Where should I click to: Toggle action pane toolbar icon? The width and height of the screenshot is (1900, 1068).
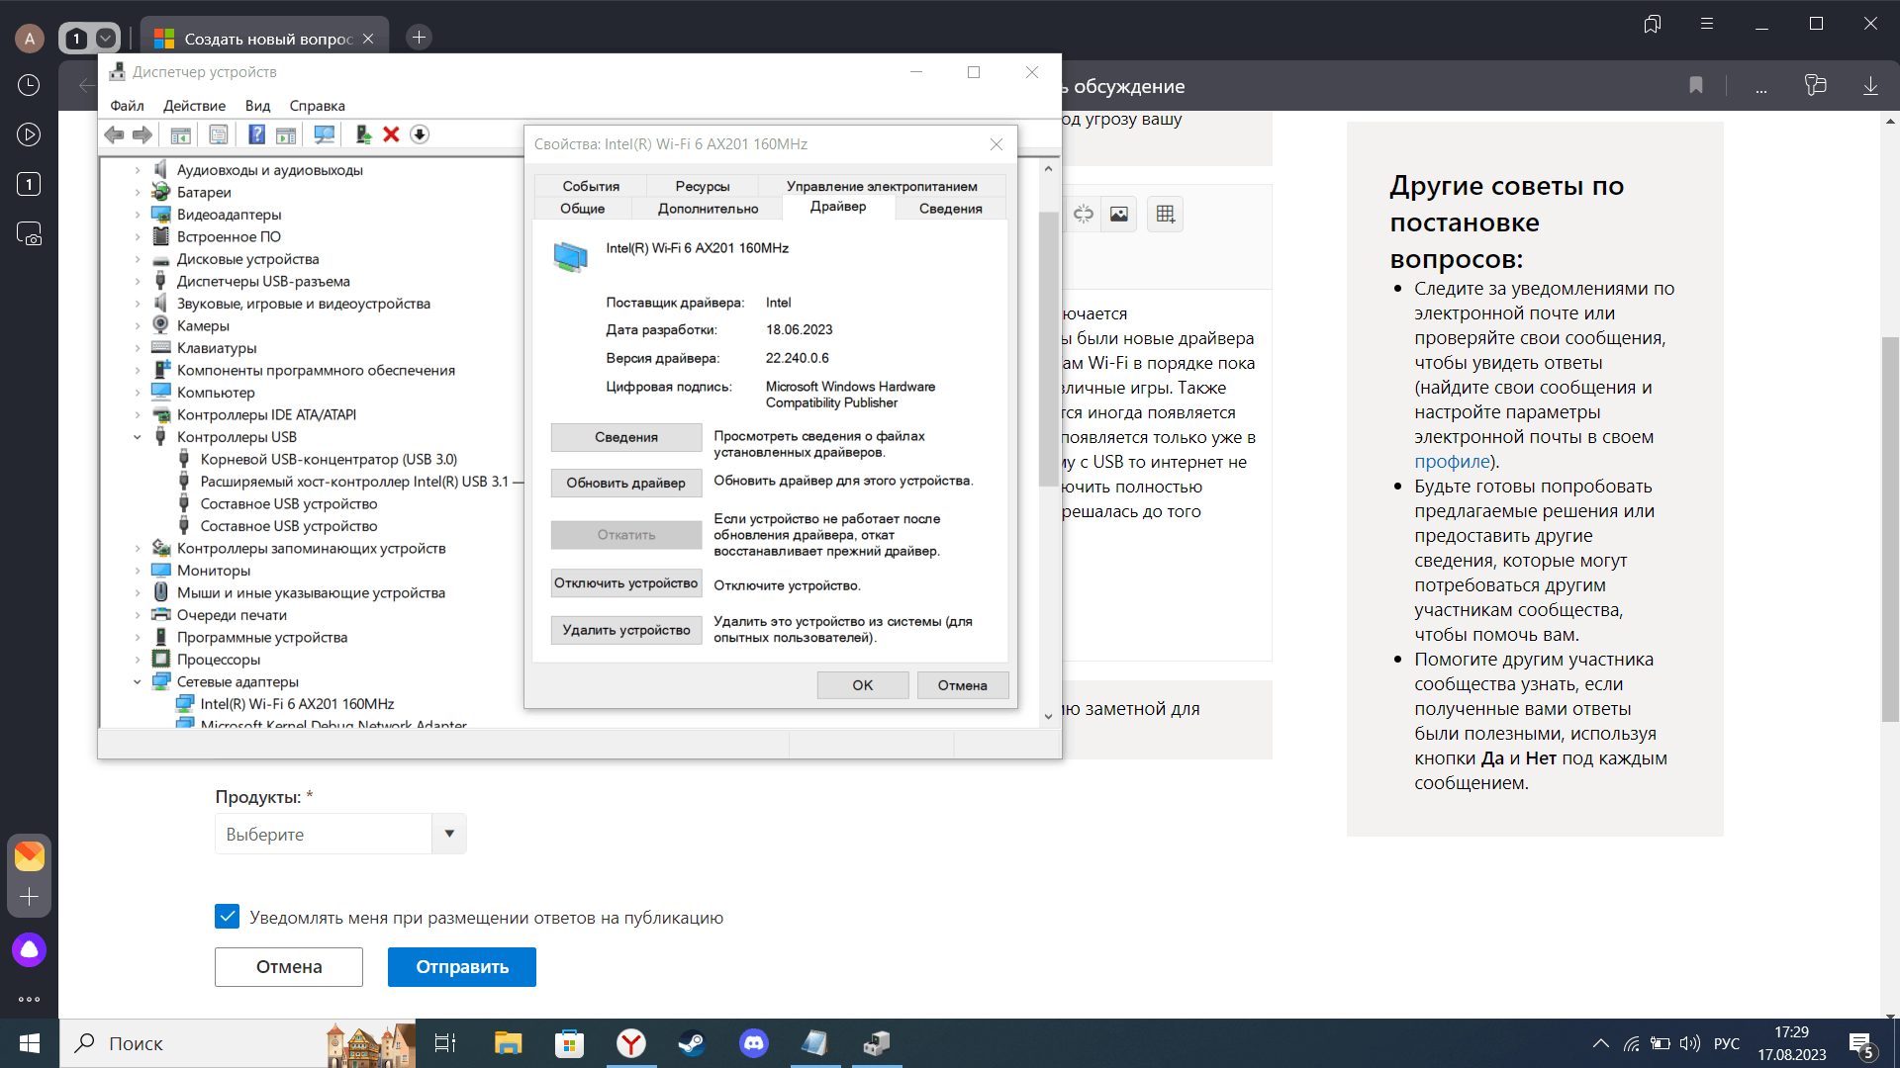pyautogui.click(x=286, y=134)
